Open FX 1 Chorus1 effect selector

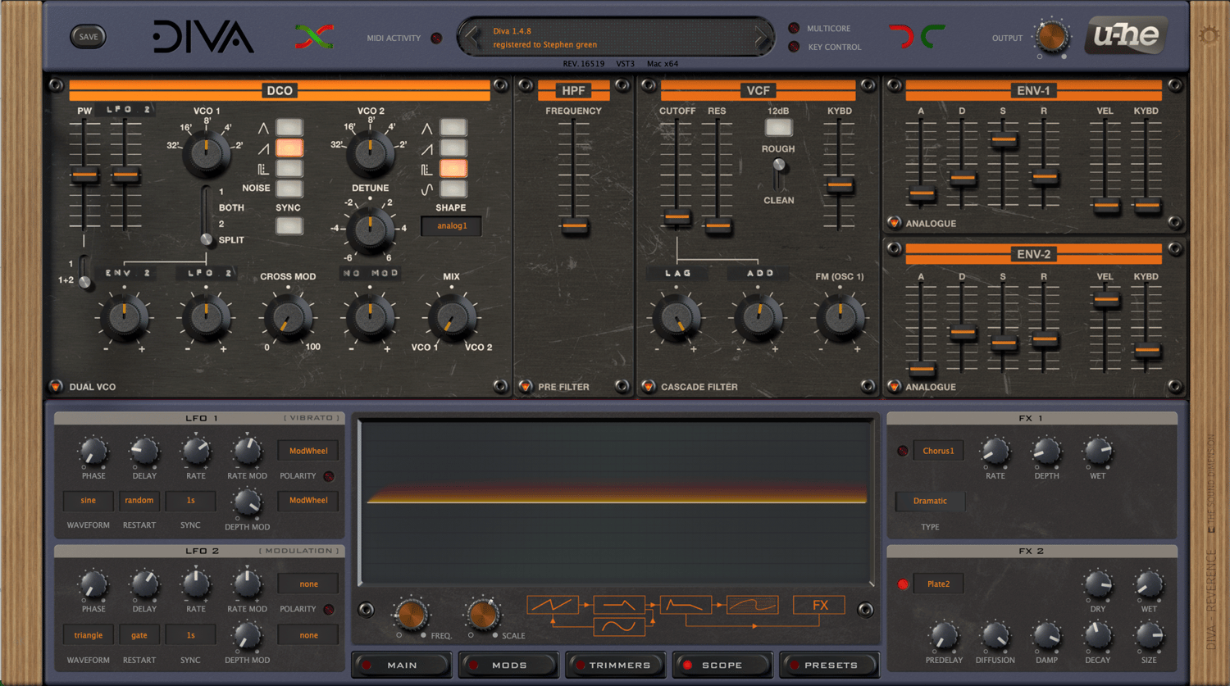coord(938,451)
